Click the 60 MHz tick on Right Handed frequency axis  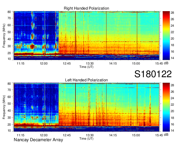pyautogui.click(x=9, y=25)
